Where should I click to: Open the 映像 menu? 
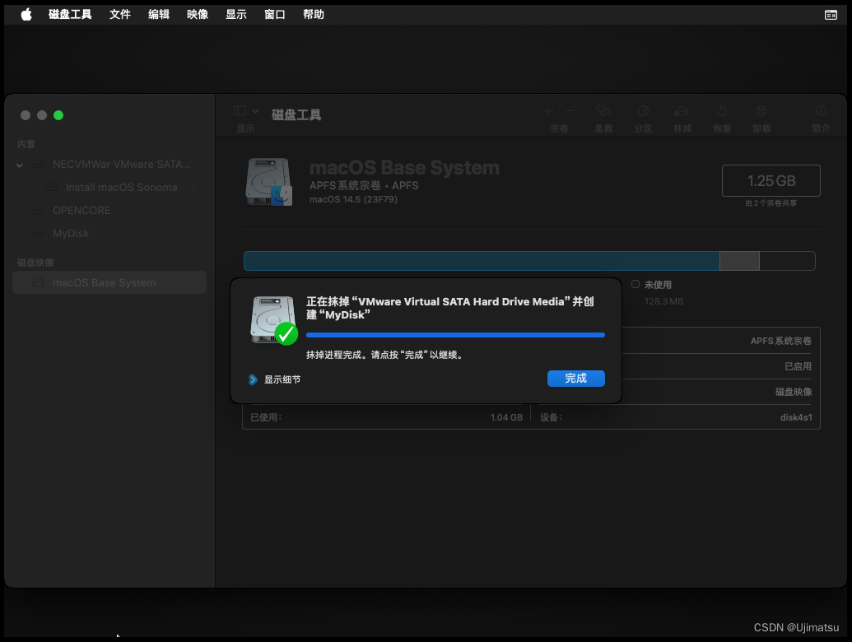tap(198, 14)
